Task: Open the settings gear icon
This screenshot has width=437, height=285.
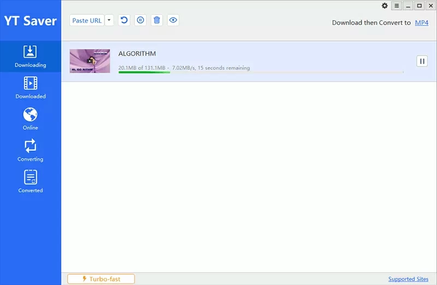Action: tap(385, 6)
